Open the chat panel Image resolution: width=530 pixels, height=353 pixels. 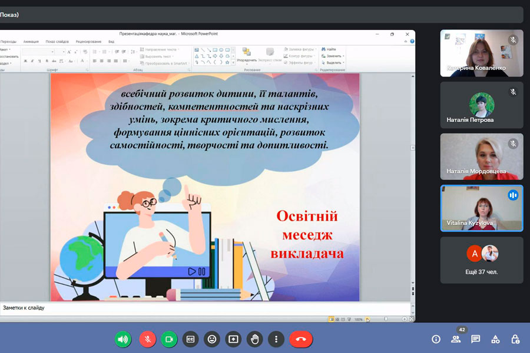click(476, 339)
